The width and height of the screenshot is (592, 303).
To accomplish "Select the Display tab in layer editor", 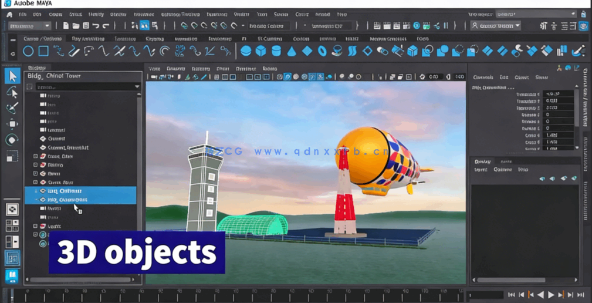I will click(x=482, y=161).
